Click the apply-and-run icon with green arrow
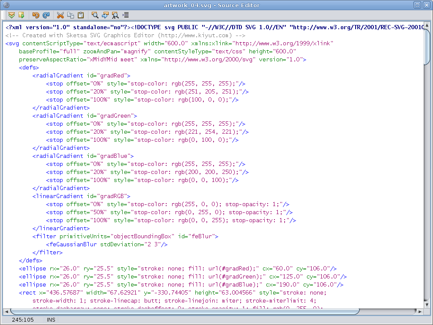The width and height of the screenshot is (433, 325). (x=21, y=15)
